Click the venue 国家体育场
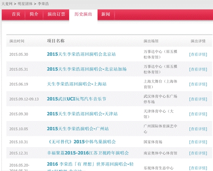Screen dimensions: 213x171 coord(153,142)
